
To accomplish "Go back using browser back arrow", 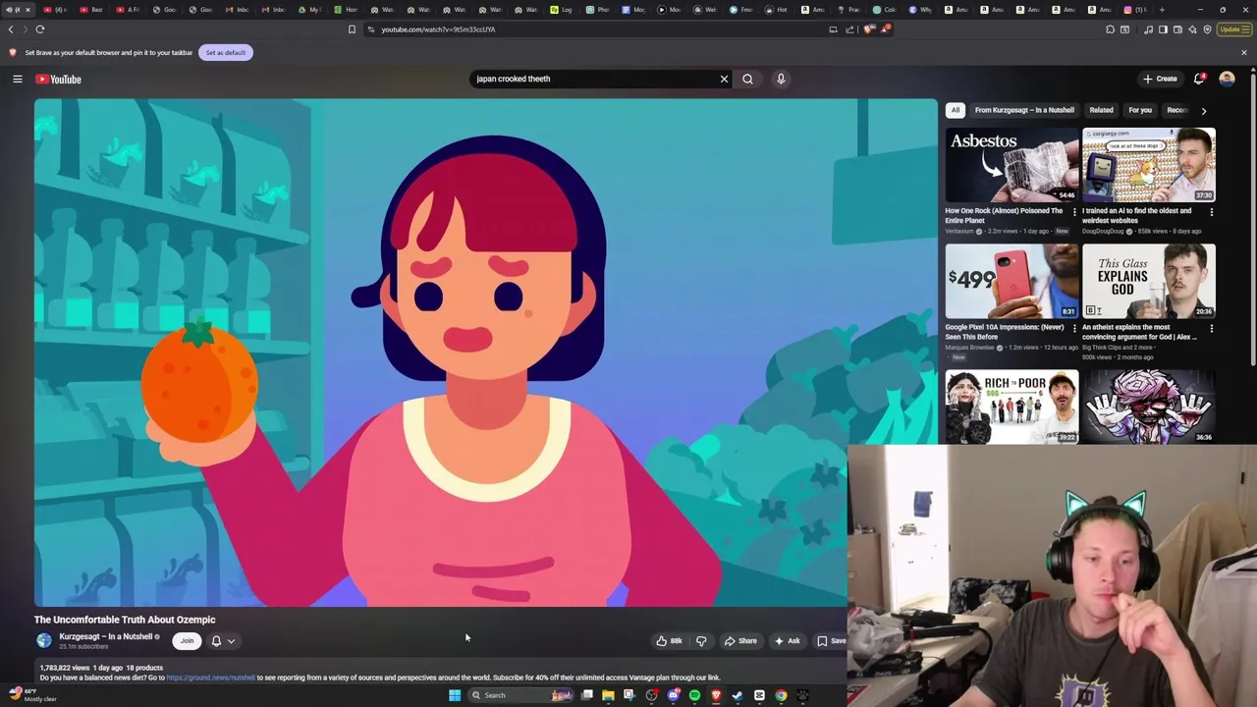I will click(x=11, y=29).
